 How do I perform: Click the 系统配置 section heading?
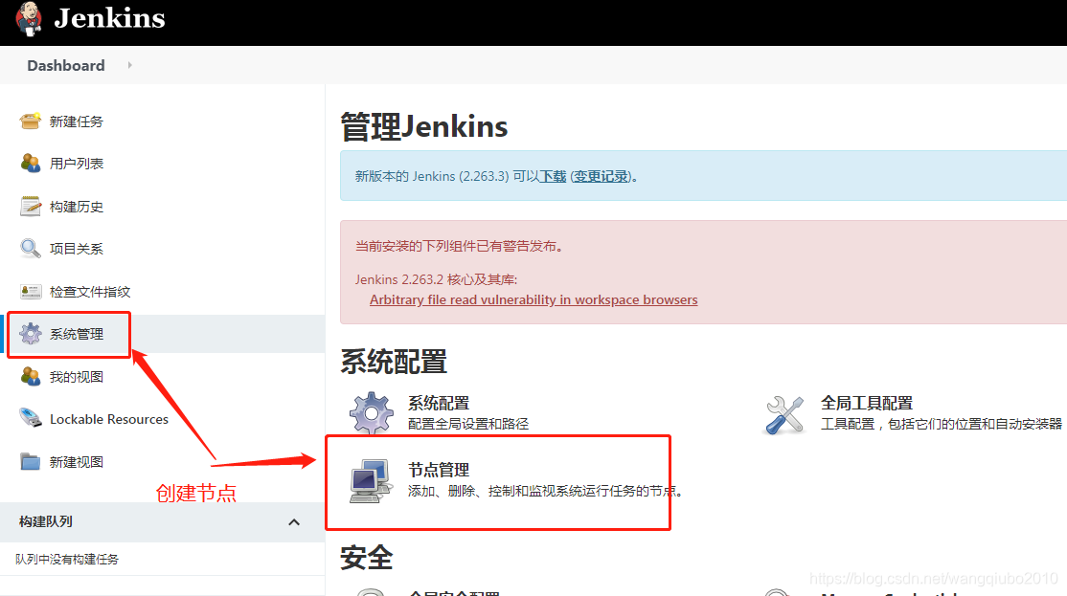394,362
